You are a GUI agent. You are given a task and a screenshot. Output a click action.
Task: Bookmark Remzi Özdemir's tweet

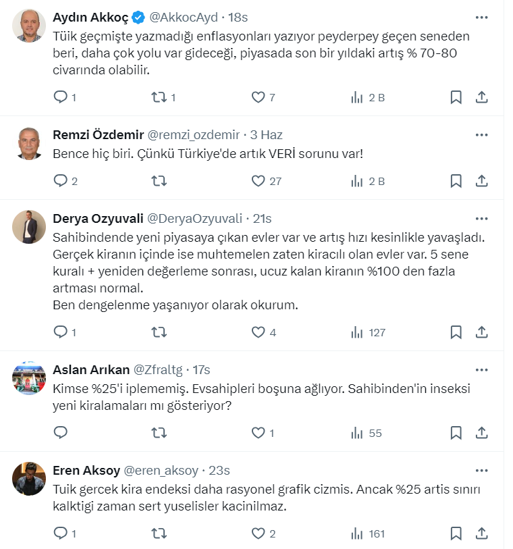coord(456,181)
